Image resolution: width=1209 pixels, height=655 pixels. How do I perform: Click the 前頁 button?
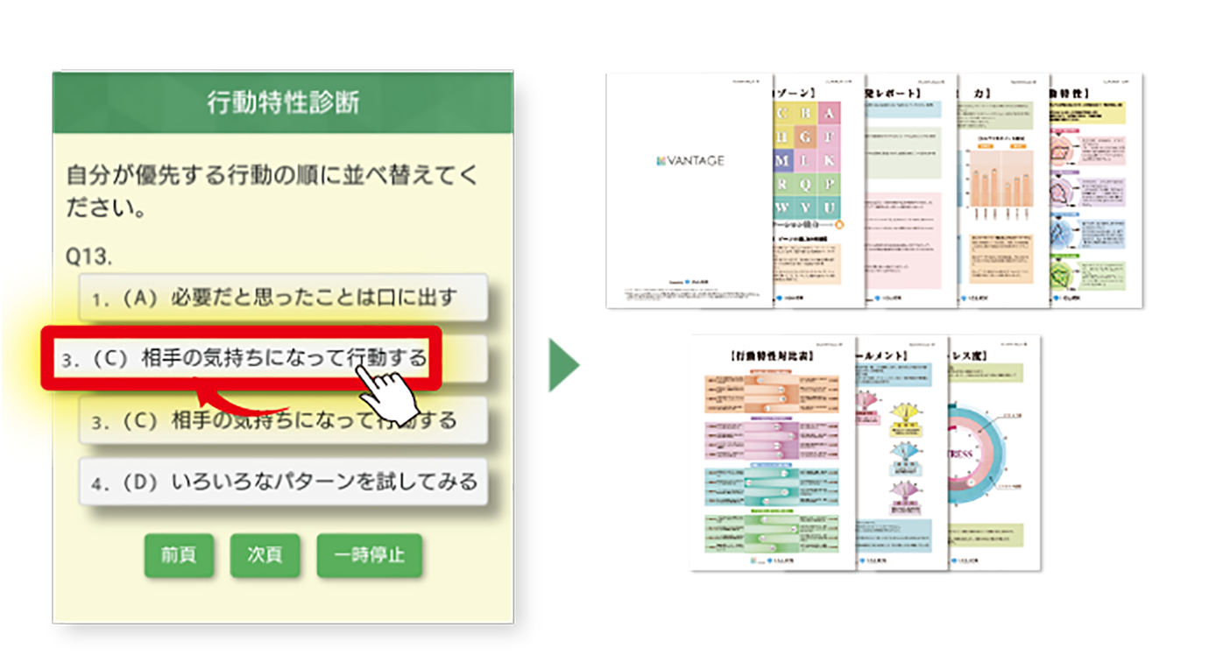pyautogui.click(x=179, y=555)
